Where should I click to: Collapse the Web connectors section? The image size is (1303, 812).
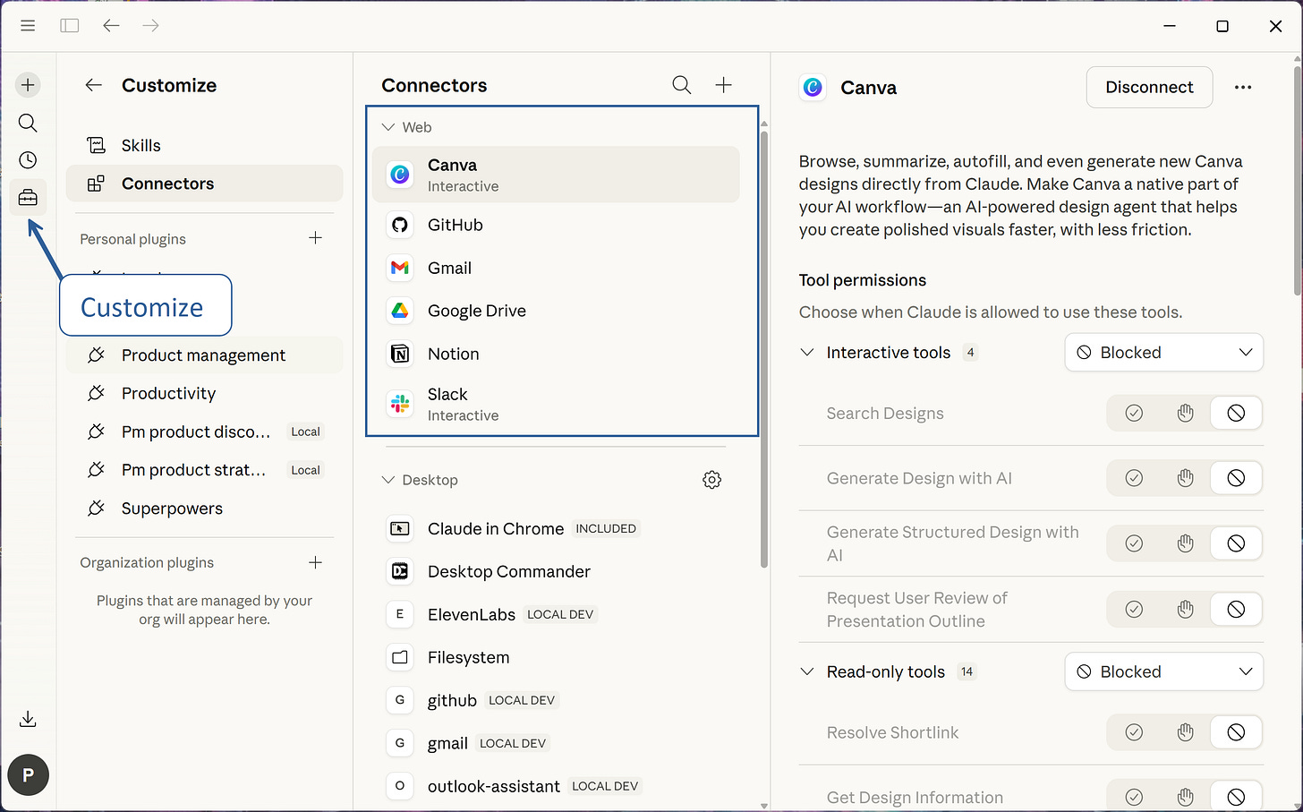point(388,126)
